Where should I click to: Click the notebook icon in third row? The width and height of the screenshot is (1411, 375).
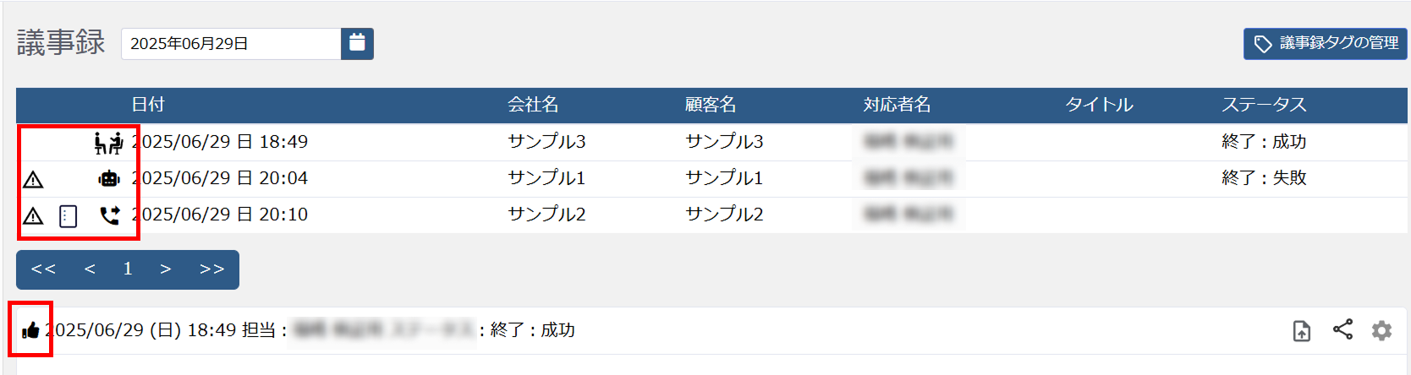(x=69, y=216)
